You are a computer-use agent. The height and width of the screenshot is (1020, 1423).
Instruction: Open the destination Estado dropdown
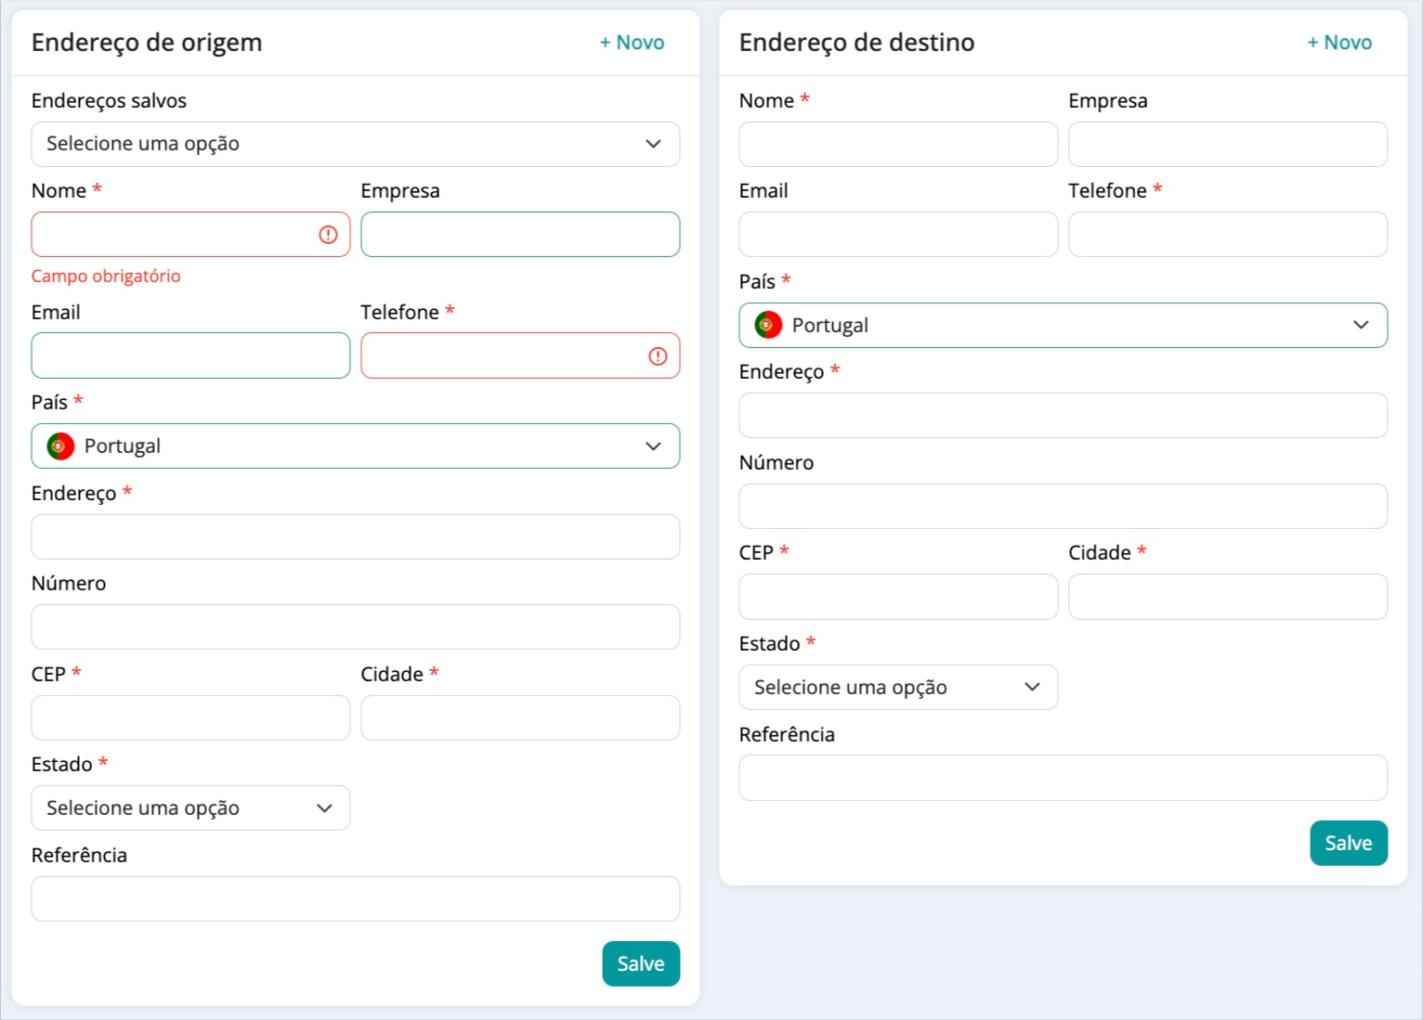click(898, 687)
